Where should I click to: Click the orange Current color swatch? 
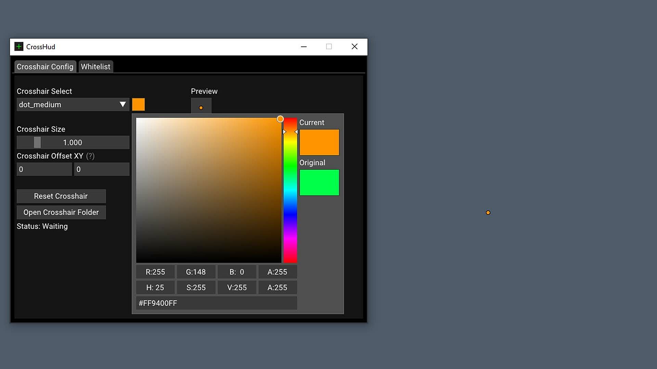(319, 142)
